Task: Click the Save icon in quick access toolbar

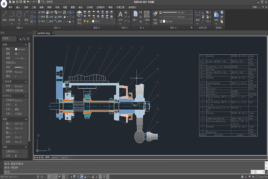Action: point(17,2)
